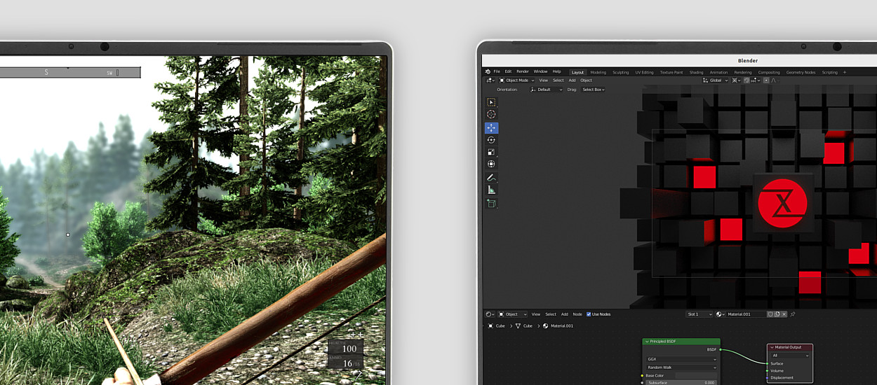This screenshot has width=877, height=385.
Task: Add a new workspace with plus button
Action: (845, 72)
